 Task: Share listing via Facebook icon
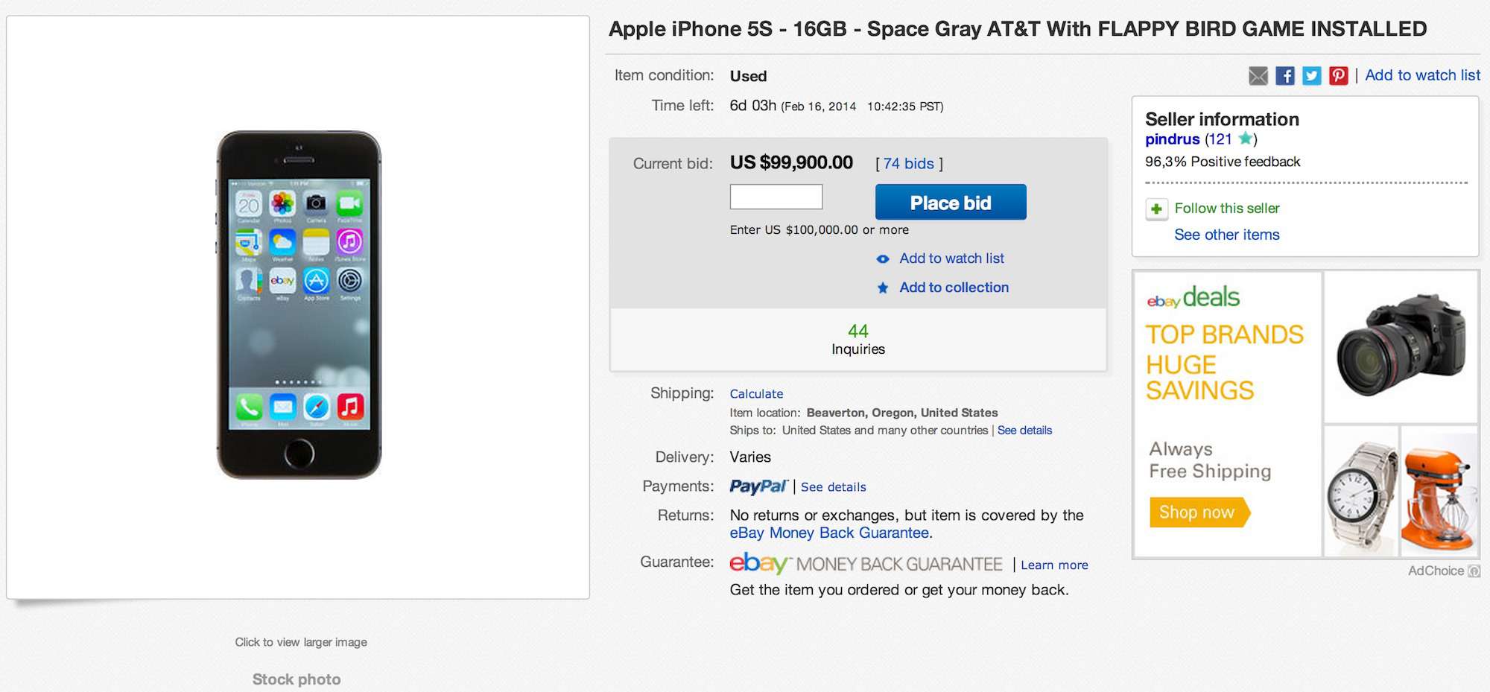pyautogui.click(x=1284, y=76)
